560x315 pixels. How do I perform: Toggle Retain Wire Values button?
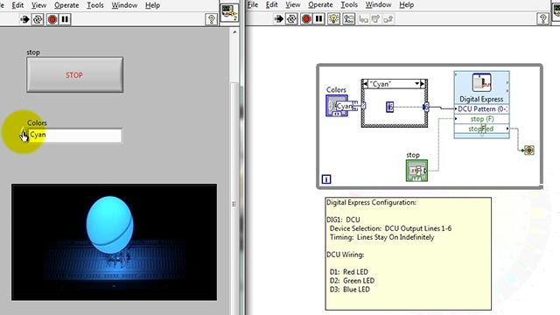[x=348, y=19]
